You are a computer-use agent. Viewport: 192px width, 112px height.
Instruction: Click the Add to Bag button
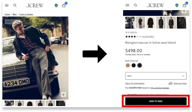tap(156, 101)
